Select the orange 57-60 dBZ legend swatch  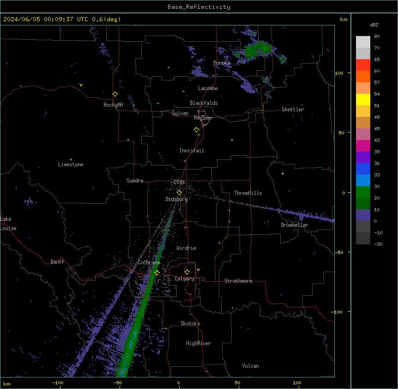point(363,76)
